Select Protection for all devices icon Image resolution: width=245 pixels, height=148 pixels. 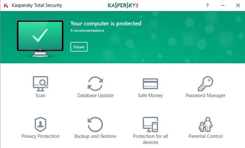click(x=150, y=124)
